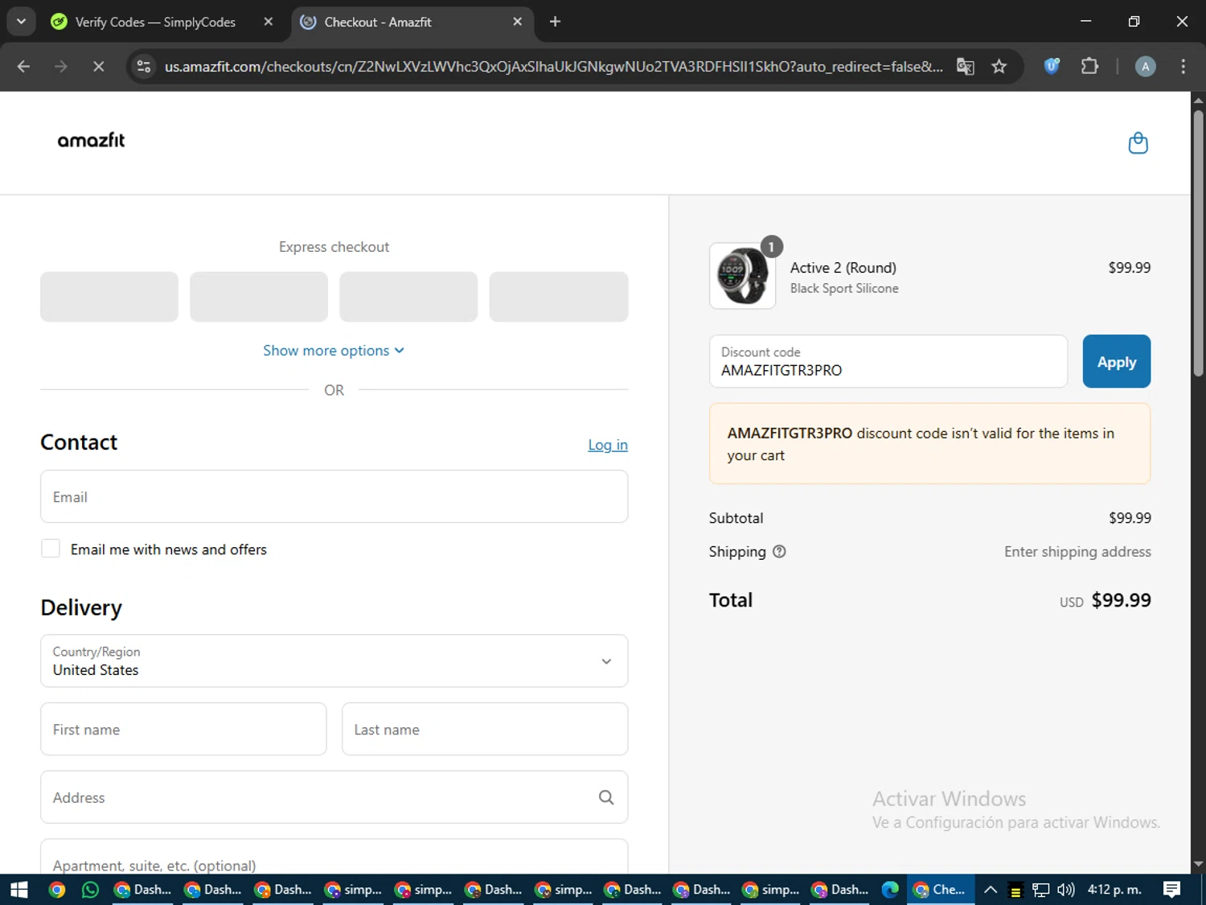Click the Contact heading
Viewport: 1206px width, 905px height.
[x=79, y=442]
